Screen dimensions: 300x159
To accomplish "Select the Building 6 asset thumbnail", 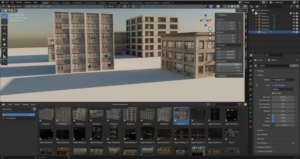I will click(x=130, y=116).
